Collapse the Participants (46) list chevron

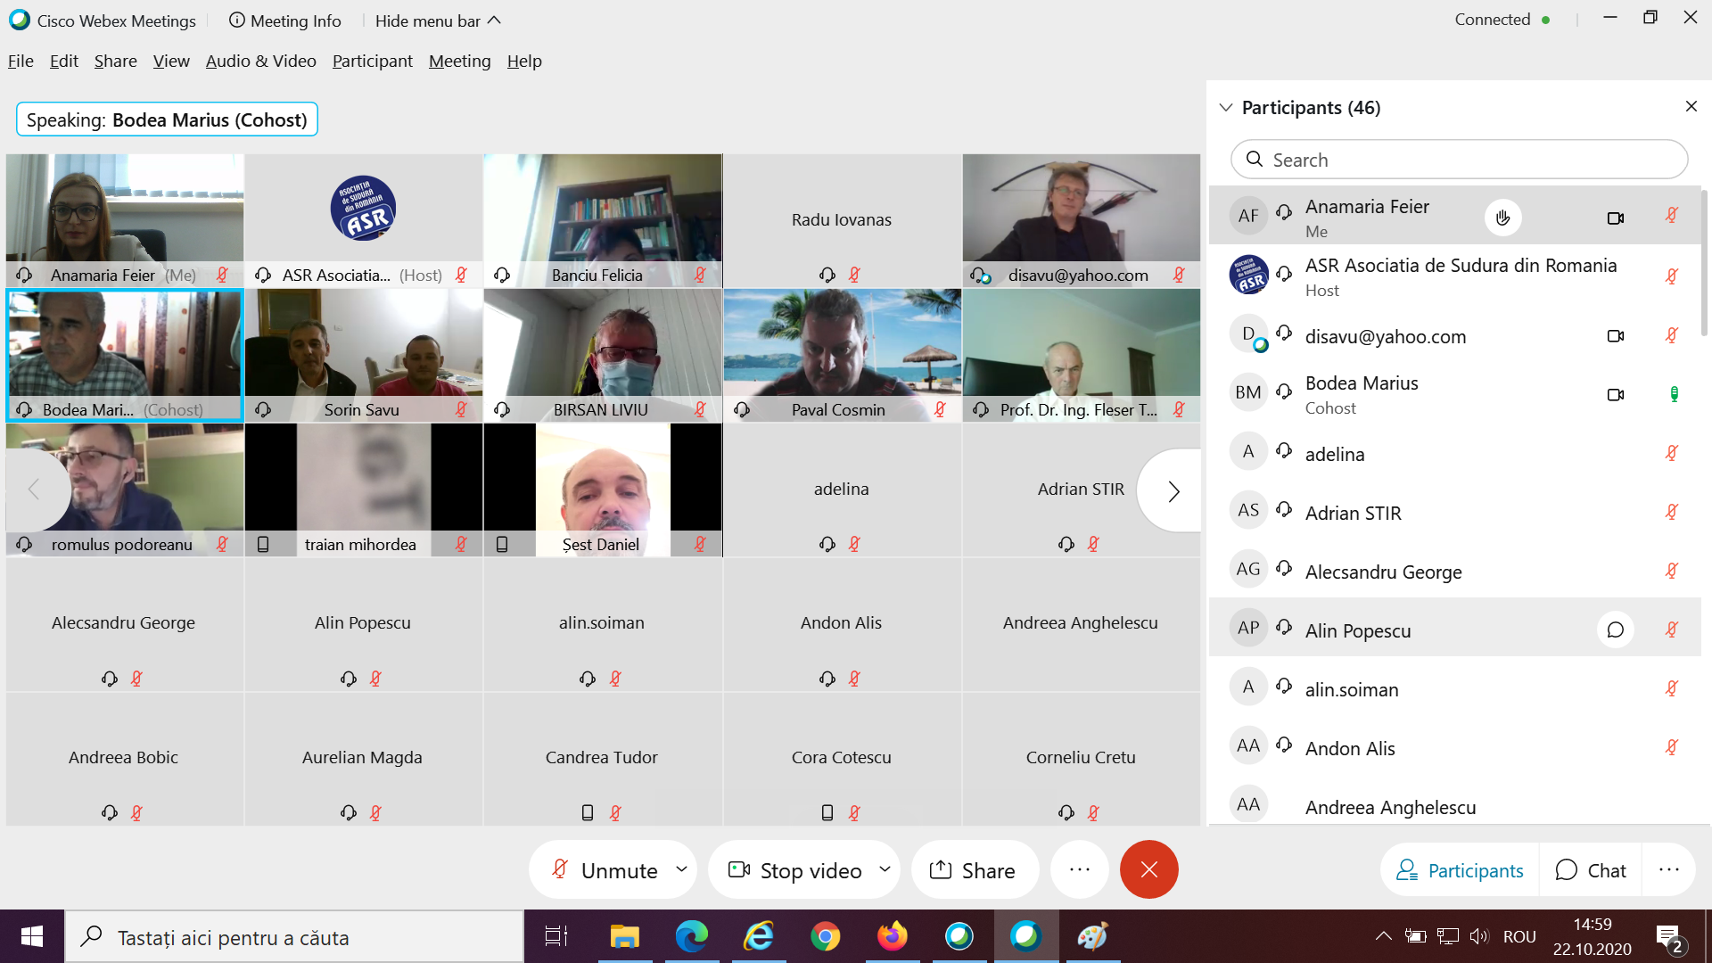click(1226, 107)
